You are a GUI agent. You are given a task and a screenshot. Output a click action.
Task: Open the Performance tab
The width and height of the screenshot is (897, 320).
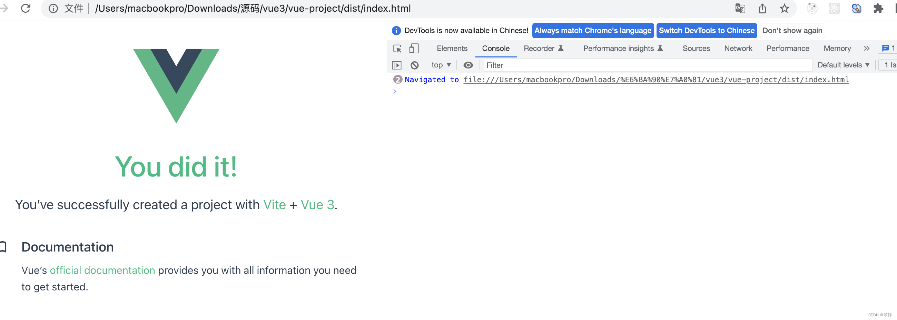(788, 49)
